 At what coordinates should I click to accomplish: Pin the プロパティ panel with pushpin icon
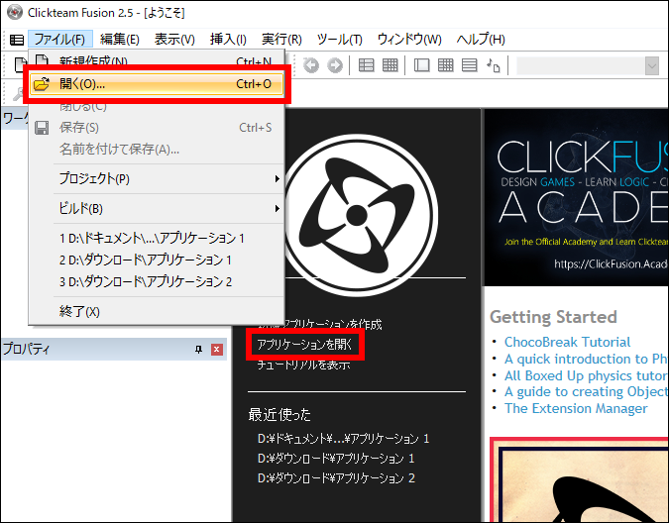(198, 350)
